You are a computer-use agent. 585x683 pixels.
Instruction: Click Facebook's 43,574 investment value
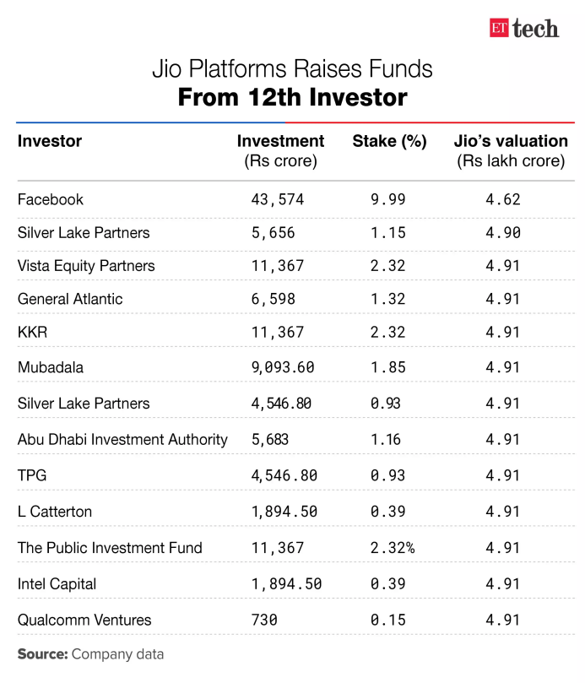pyautogui.click(x=277, y=200)
